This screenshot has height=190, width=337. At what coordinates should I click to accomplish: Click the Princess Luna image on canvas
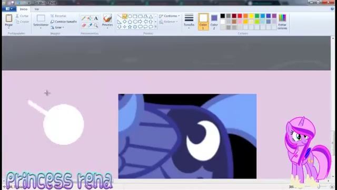pos(187,136)
